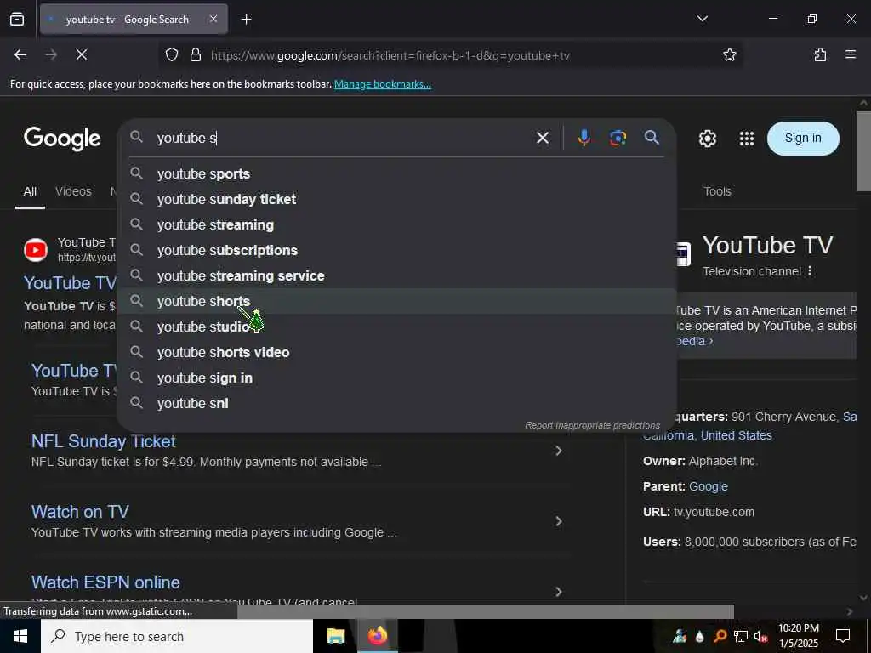Select the Firefox taskbar icon
The height and width of the screenshot is (653, 871).
[x=378, y=636]
